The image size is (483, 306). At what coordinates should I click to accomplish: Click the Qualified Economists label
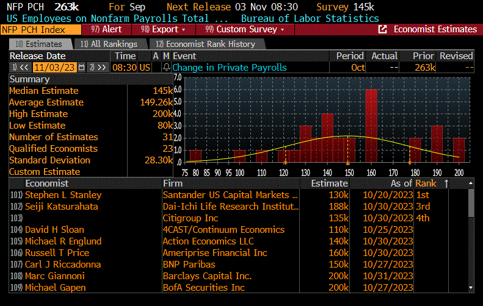[x=53, y=149]
